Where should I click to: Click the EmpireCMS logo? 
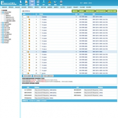tap(9, 3)
